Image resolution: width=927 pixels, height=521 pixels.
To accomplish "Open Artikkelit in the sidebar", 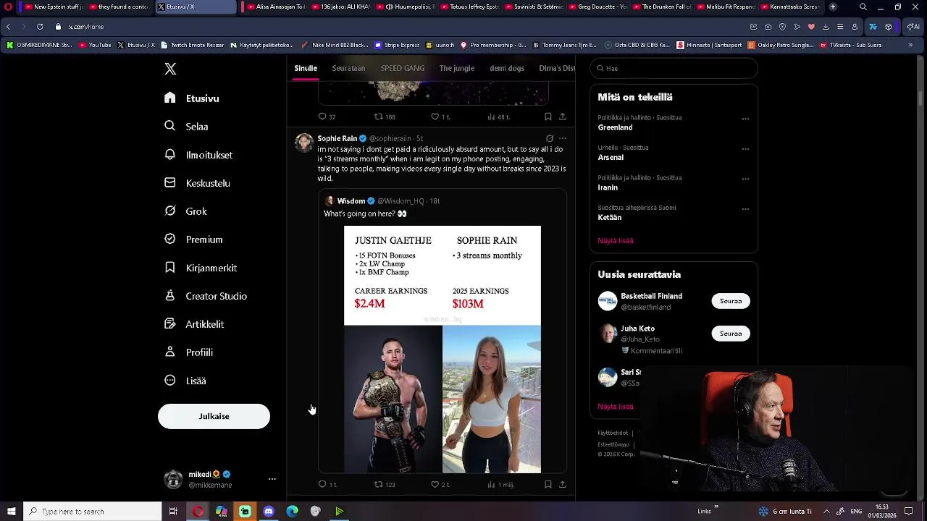I will pos(194,324).
